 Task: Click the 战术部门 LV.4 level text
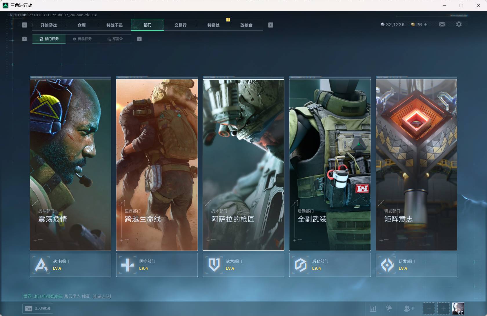(230, 268)
